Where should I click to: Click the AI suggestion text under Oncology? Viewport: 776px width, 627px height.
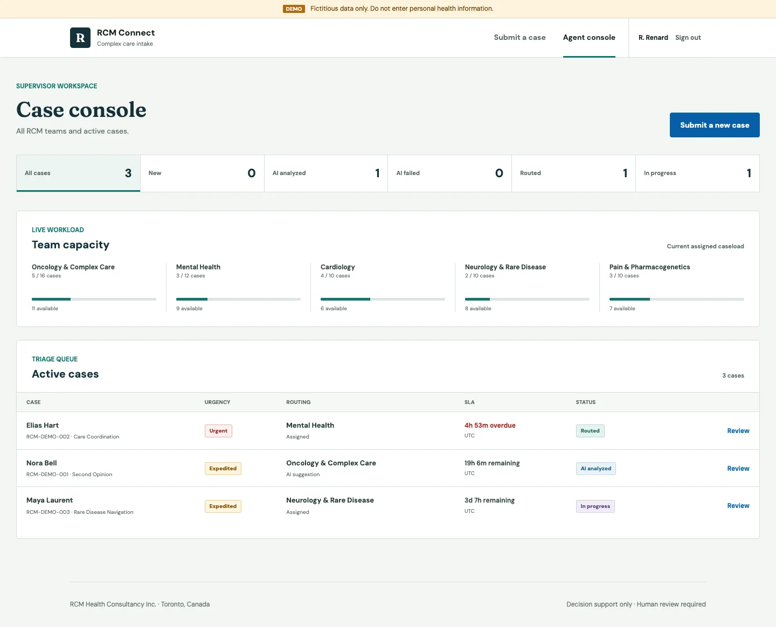pos(303,475)
